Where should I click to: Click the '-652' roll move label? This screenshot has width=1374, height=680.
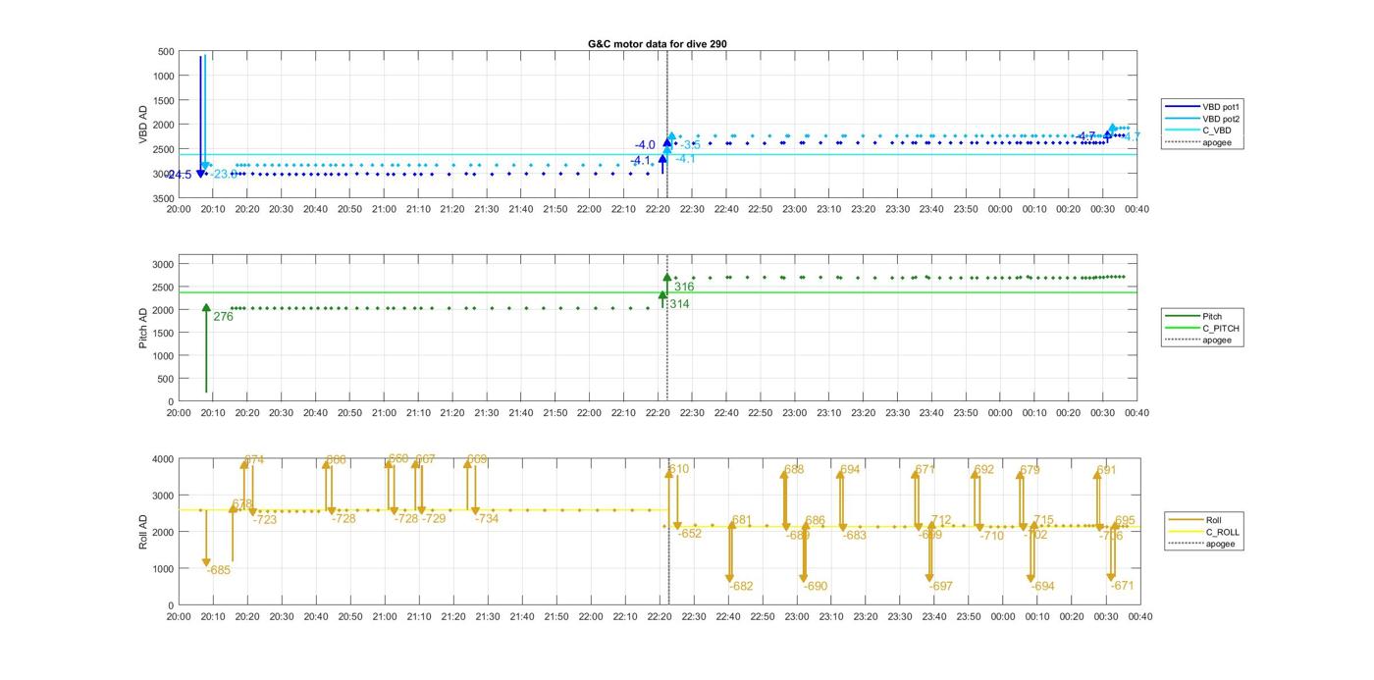coord(690,534)
